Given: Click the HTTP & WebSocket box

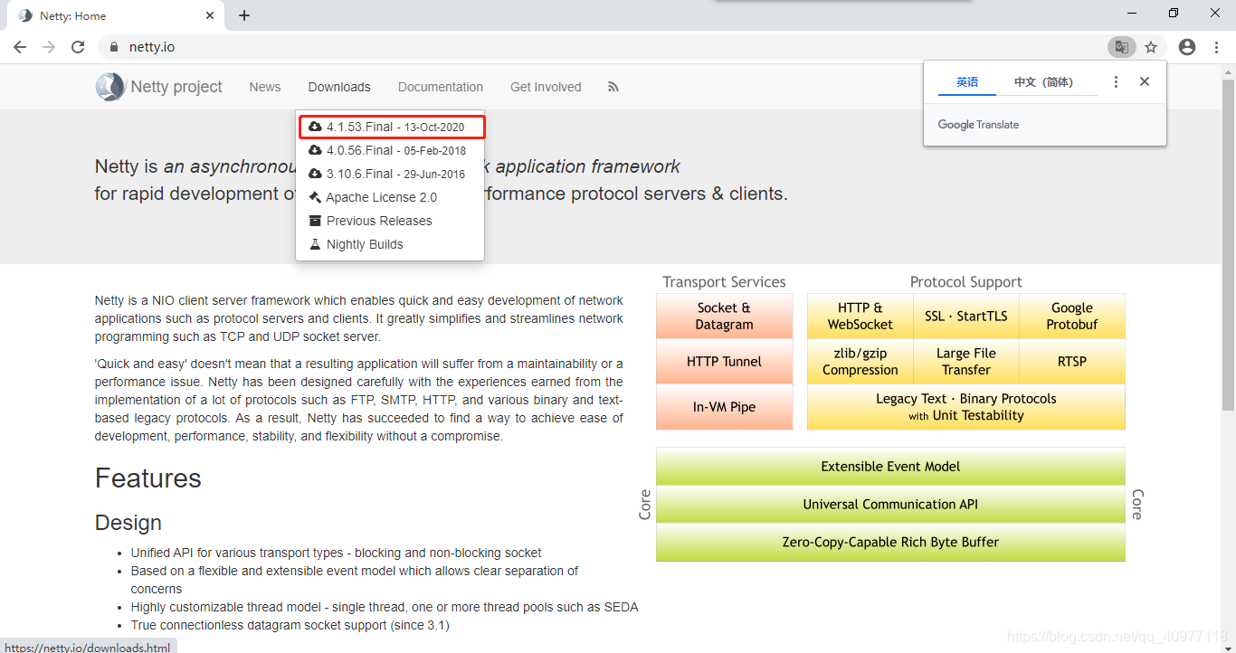Looking at the screenshot, I should (x=860, y=316).
